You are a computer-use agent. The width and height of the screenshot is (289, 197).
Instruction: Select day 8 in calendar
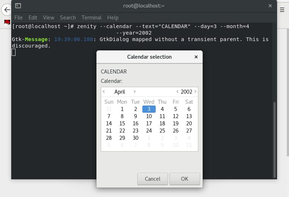122,116
